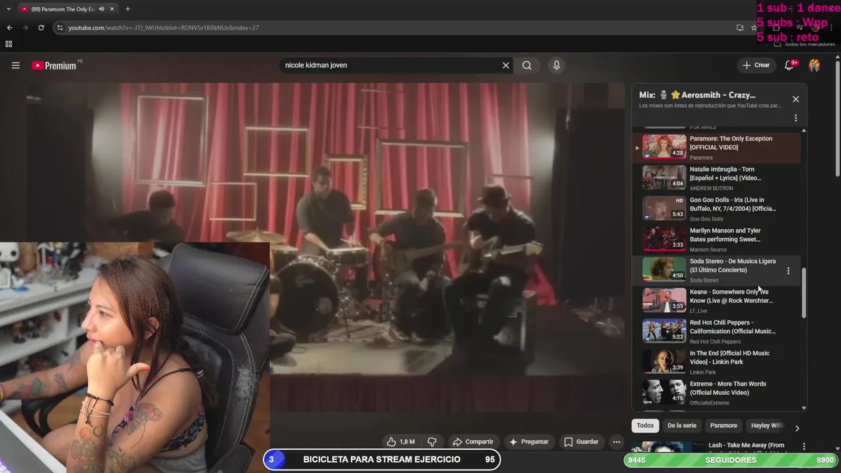Click the Preguntar button

tap(529, 442)
